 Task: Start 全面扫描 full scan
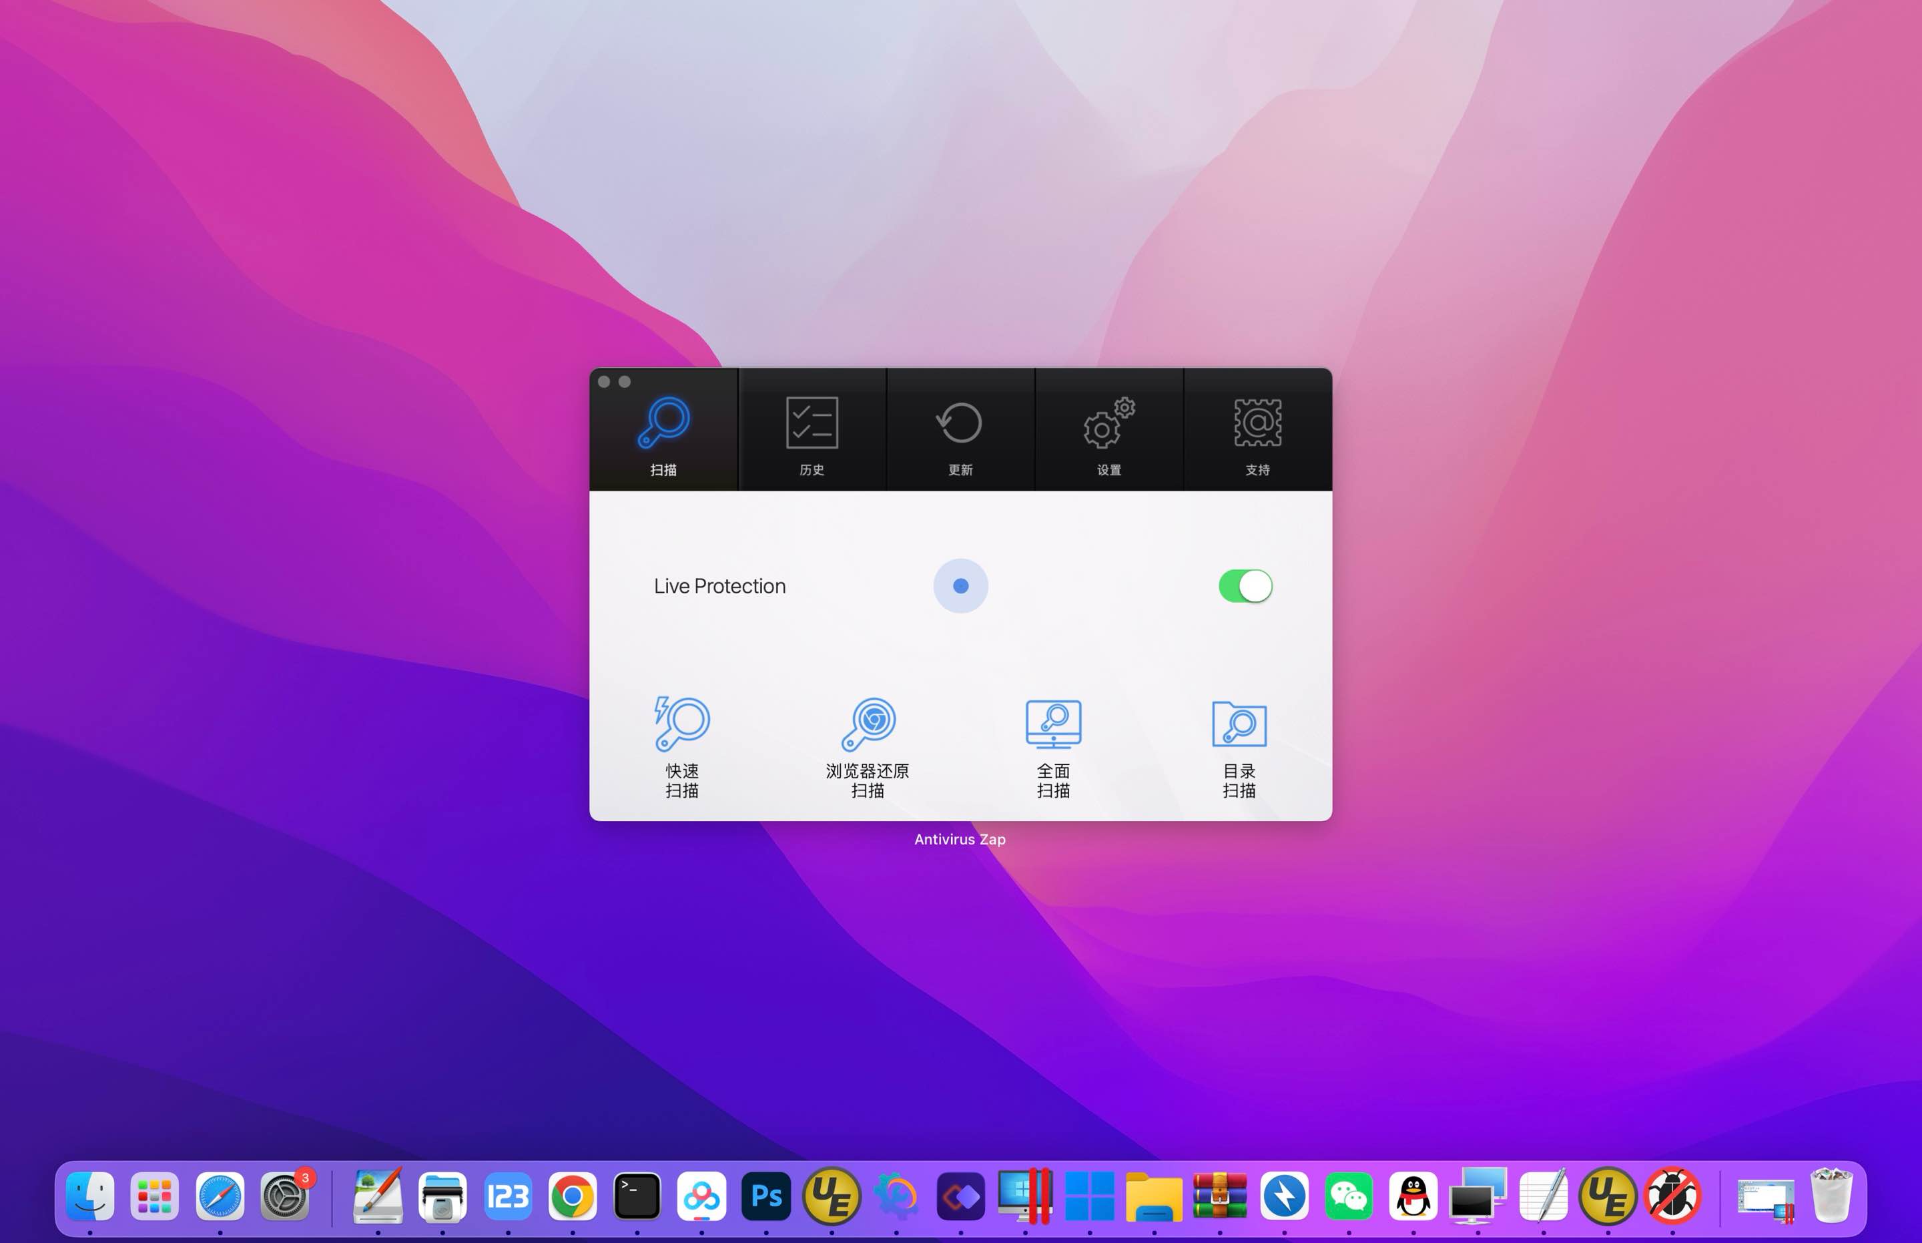pos(1053,748)
